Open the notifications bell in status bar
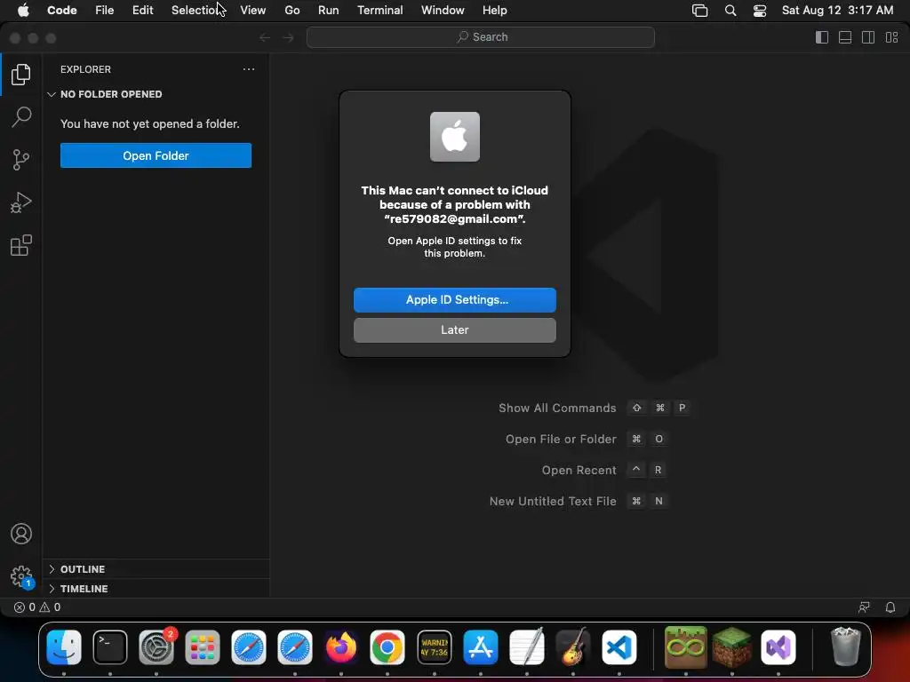The height and width of the screenshot is (682, 910). point(890,607)
